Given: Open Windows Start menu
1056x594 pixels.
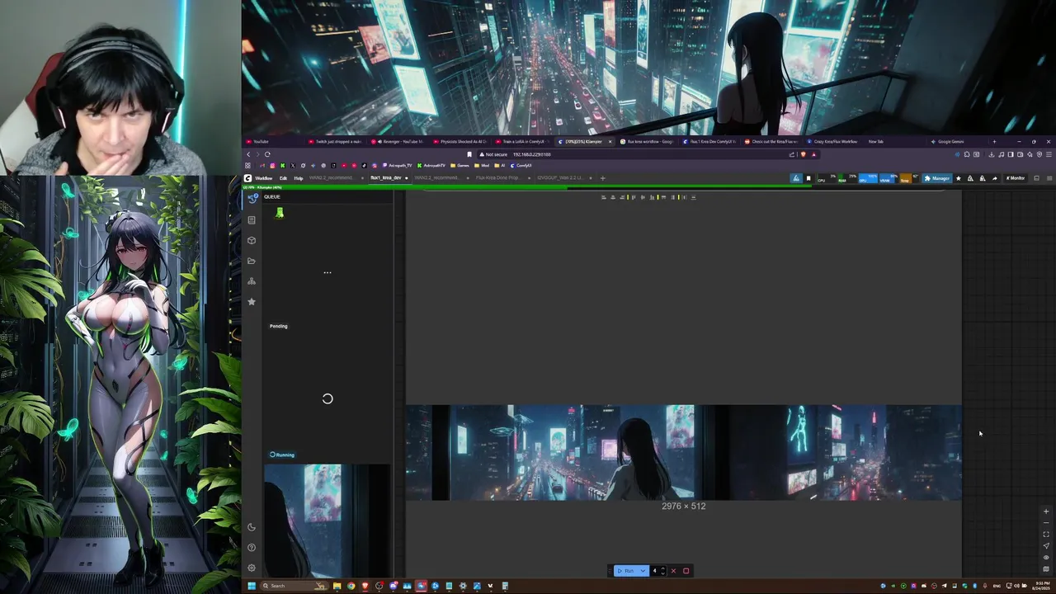Looking at the screenshot, I should 252,586.
